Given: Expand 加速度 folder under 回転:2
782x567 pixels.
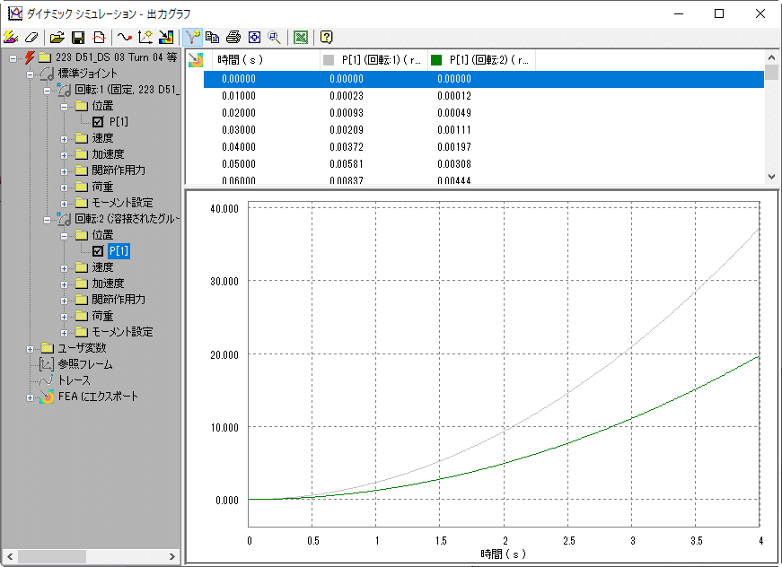Looking at the screenshot, I should tap(64, 284).
